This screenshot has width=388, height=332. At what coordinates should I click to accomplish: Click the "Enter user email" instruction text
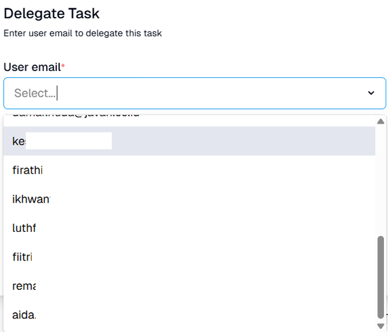pos(83,33)
